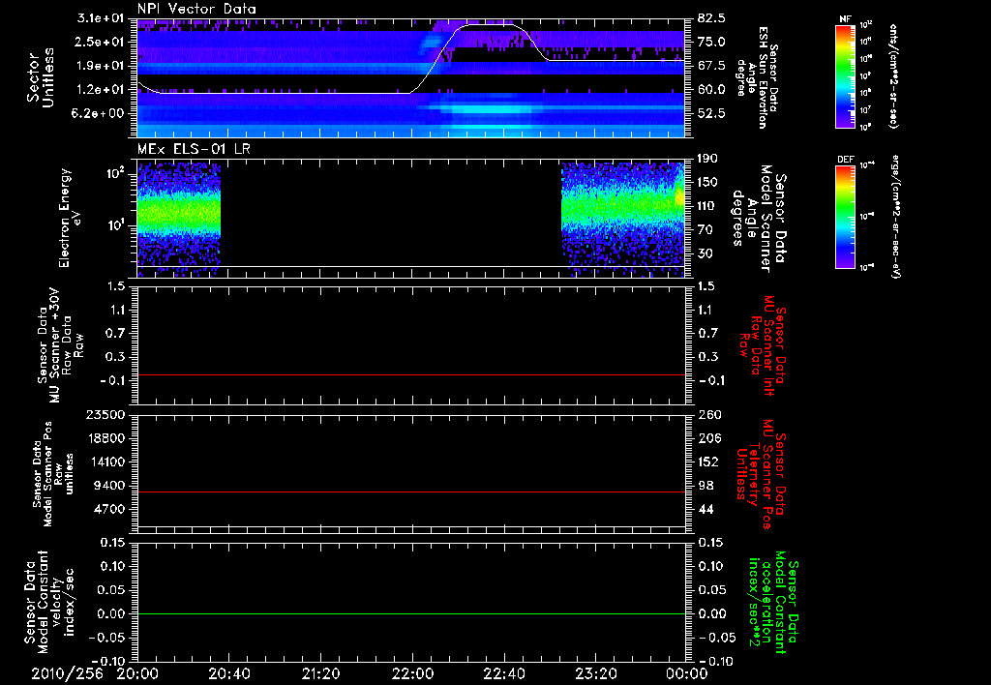Click the 75.0 sun elevation tick label
The height and width of the screenshot is (685, 991).
coord(711,42)
